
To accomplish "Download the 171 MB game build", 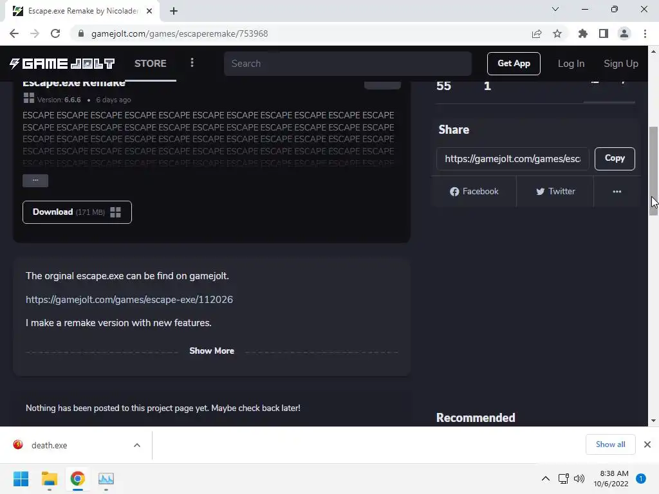I will [x=77, y=212].
